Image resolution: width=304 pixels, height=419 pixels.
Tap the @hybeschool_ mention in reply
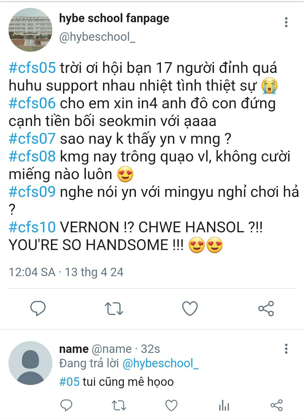click(x=160, y=363)
